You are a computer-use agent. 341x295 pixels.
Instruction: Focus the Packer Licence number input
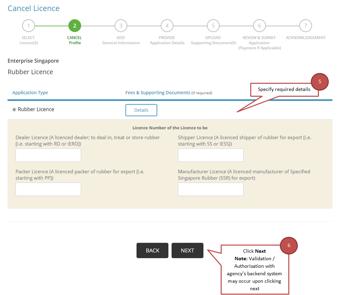(48, 189)
